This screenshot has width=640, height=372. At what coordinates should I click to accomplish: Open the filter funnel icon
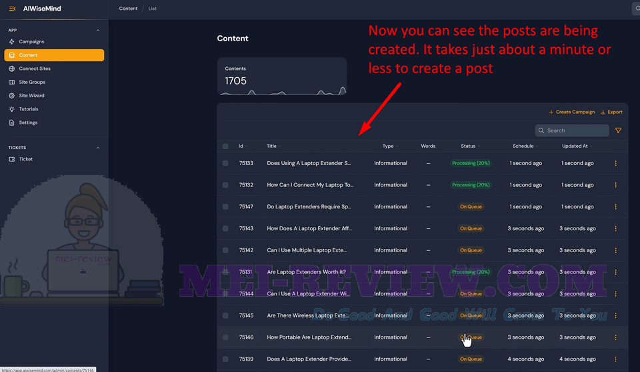click(619, 130)
